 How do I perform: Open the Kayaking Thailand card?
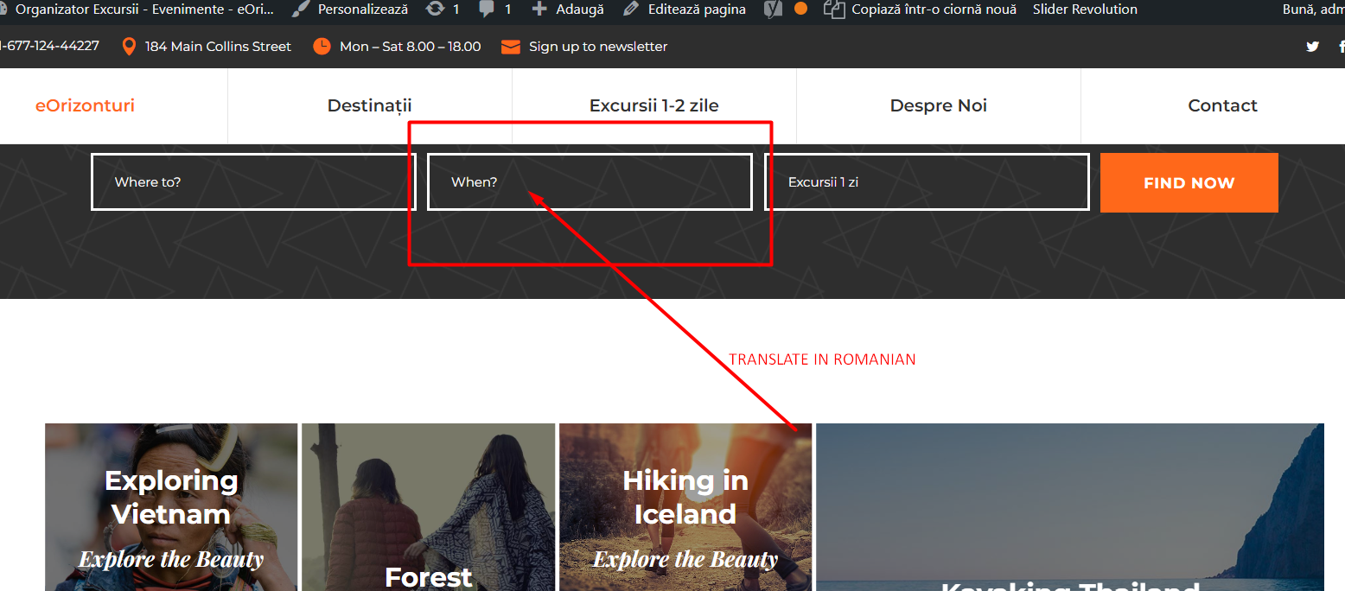point(1070,507)
